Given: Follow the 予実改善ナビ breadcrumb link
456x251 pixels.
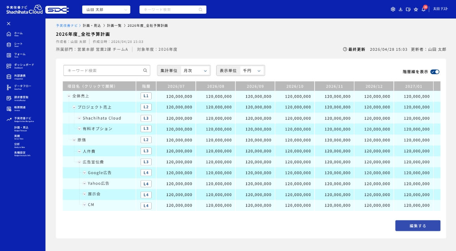Looking at the screenshot, I should point(67,26).
